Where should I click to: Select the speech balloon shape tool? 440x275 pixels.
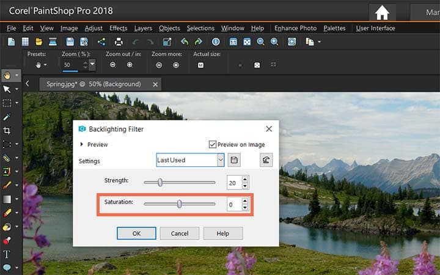[x=7, y=268]
